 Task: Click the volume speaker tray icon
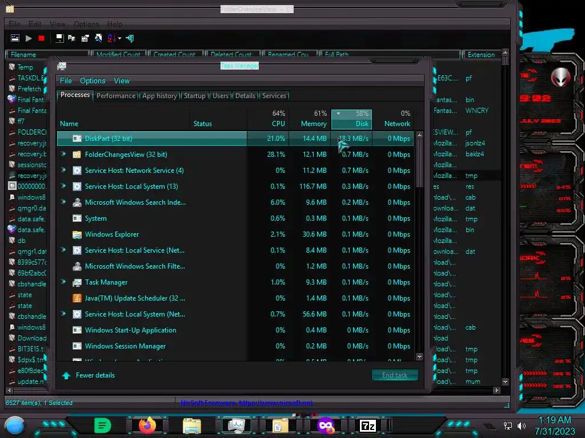(x=522, y=425)
